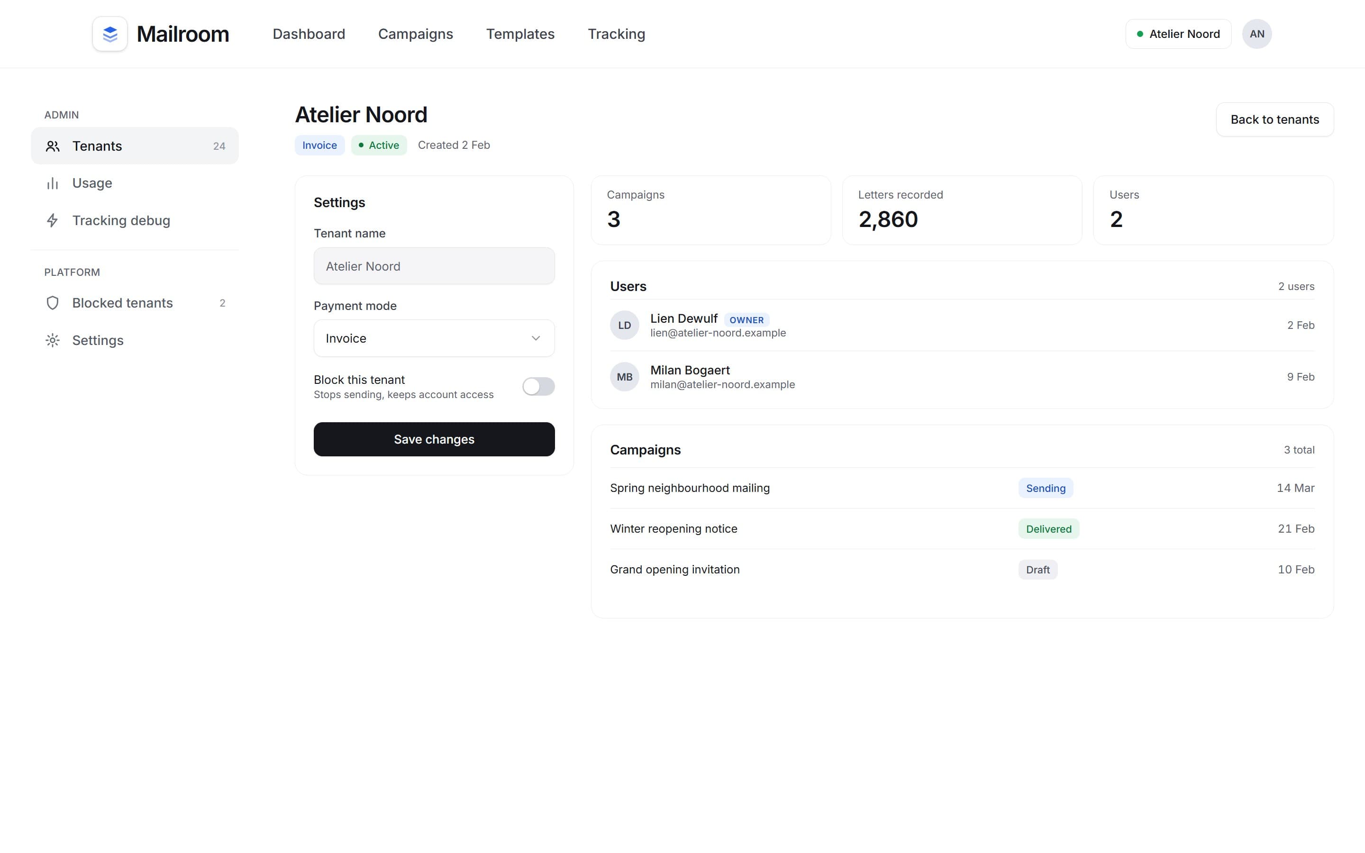Click the Letters recorded 2,860 card
1365x853 pixels.
point(962,210)
